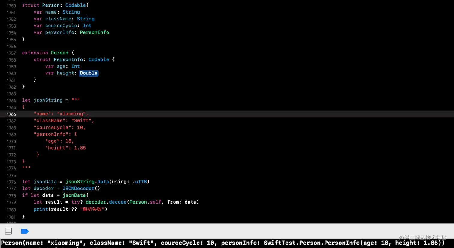Click 'if let data = jsonData{' line

[x=55, y=195]
